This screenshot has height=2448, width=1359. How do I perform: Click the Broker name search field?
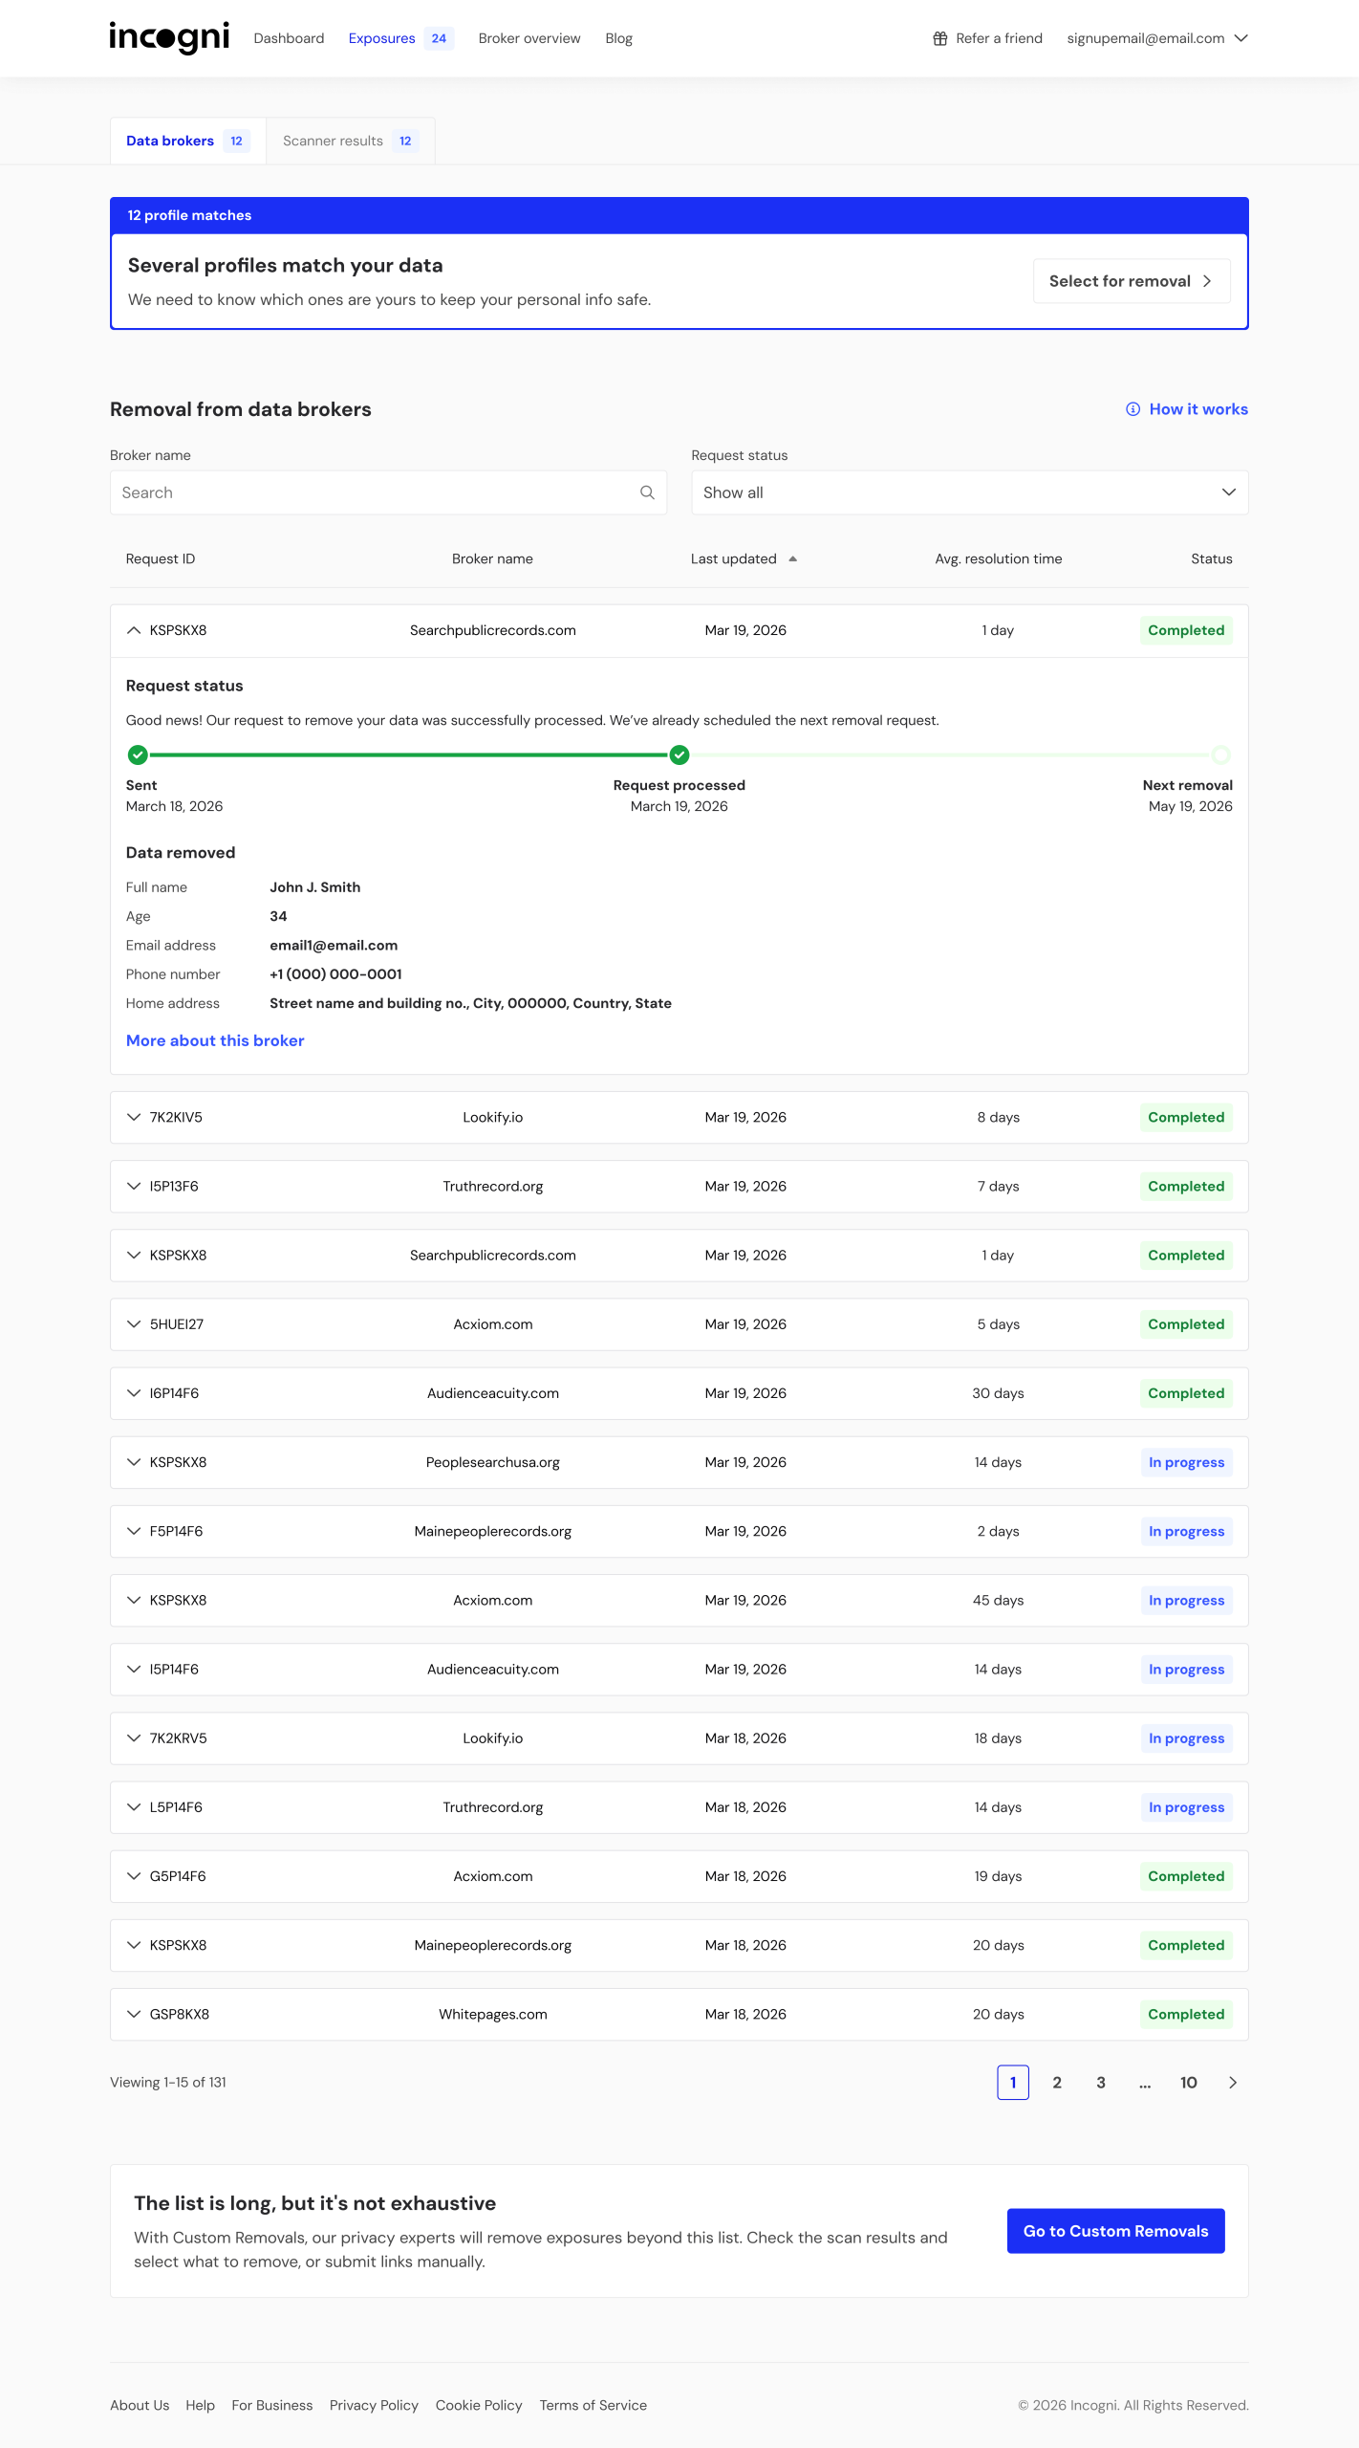(388, 492)
